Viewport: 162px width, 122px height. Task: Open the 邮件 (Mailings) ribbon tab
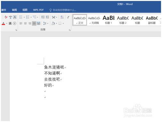coord(4,10)
